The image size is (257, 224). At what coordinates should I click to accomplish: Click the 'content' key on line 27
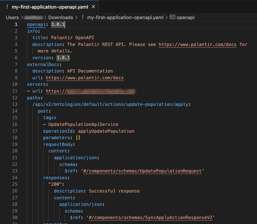[x=63, y=198]
